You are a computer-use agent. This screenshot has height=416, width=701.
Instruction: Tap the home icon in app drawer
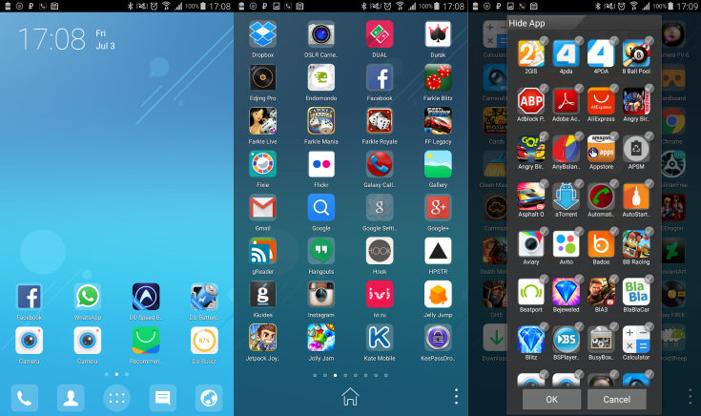point(350,396)
